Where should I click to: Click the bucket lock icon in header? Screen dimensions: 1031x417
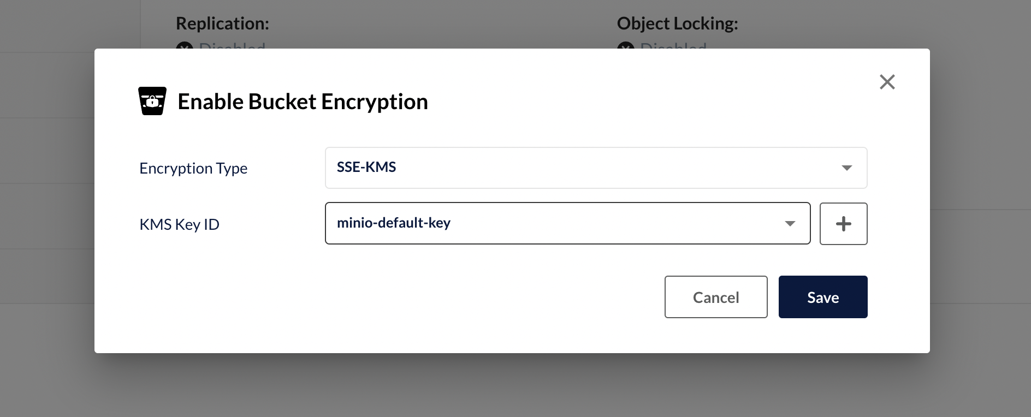pos(152,101)
